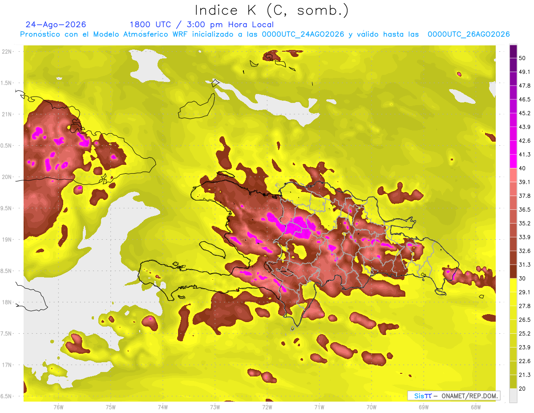Click "1800 UTC / 3:00 pm Hora Local" text
This screenshot has height=413, width=534.
pyautogui.click(x=202, y=25)
